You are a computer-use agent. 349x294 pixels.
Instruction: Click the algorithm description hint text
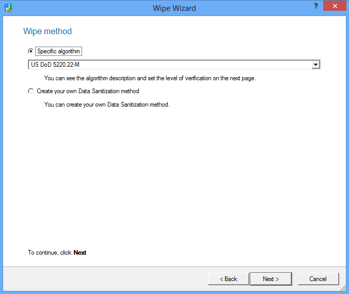[x=150, y=79]
